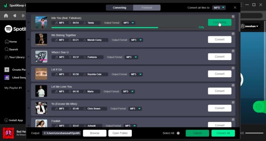Image resolution: width=266 pixels, height=141 pixels.
Task: Open output format dropdown for Let It Go
Action: (x=136, y=74)
